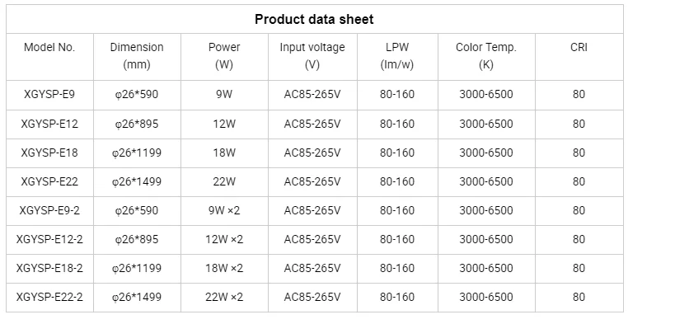Viewport: 675px width, 324px height.
Task: Select CRI value 80 for XGYSP-E9-2
Action: pos(579,211)
